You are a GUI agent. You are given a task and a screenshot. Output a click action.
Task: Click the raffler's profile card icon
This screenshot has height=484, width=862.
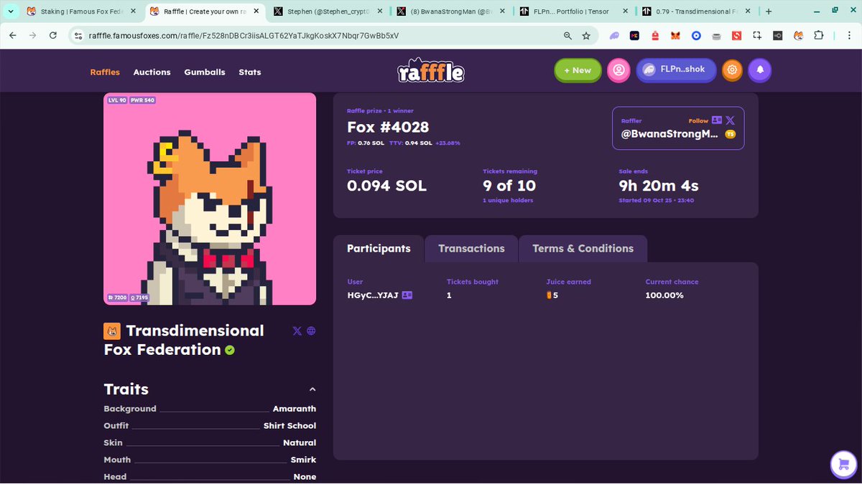pyautogui.click(x=716, y=120)
